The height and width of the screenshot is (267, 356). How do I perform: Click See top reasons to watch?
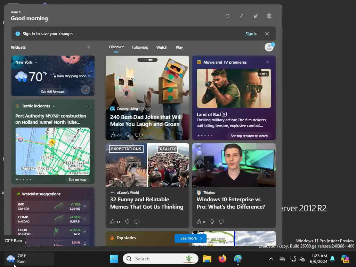pos(249,136)
